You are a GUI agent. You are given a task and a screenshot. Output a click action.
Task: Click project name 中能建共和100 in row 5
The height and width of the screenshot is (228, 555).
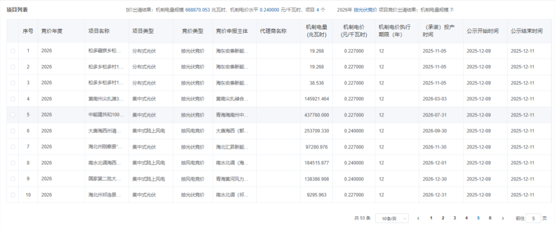pyautogui.click(x=106, y=115)
